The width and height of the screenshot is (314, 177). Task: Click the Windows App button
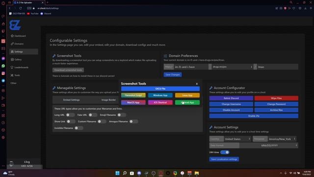point(160,95)
